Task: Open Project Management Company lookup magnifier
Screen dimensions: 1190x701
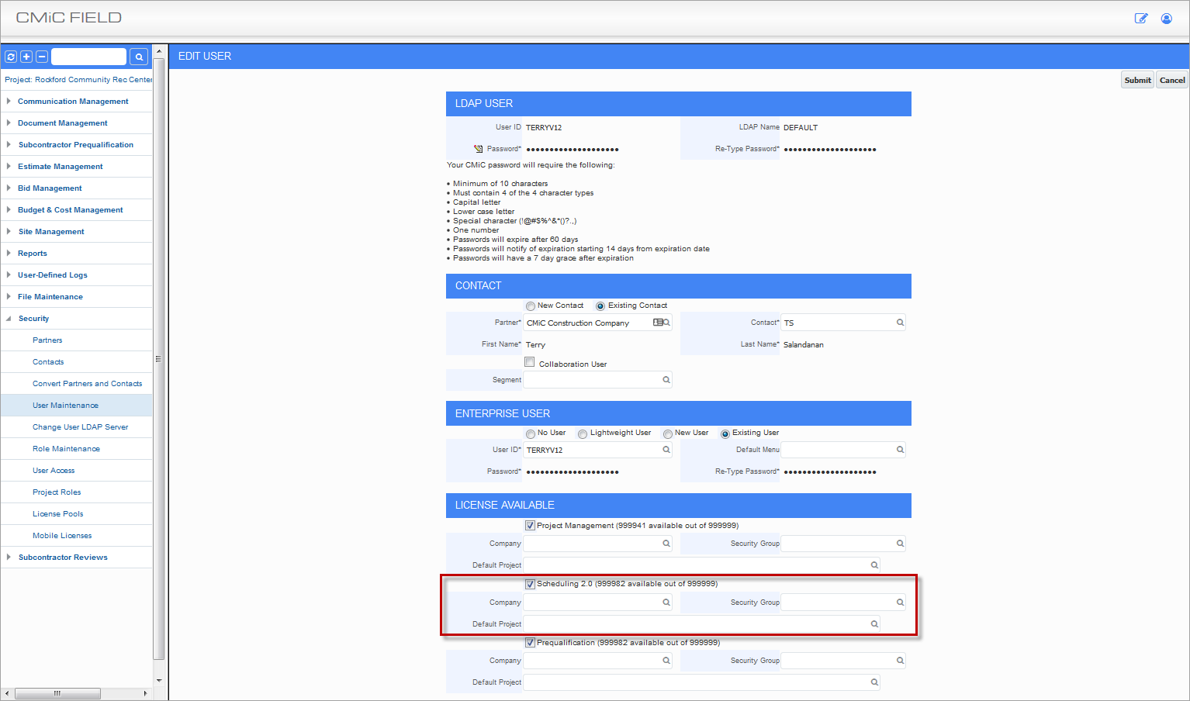Action: (x=666, y=544)
